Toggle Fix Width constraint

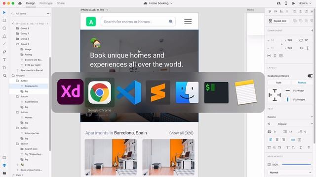pyautogui.click(x=287, y=90)
